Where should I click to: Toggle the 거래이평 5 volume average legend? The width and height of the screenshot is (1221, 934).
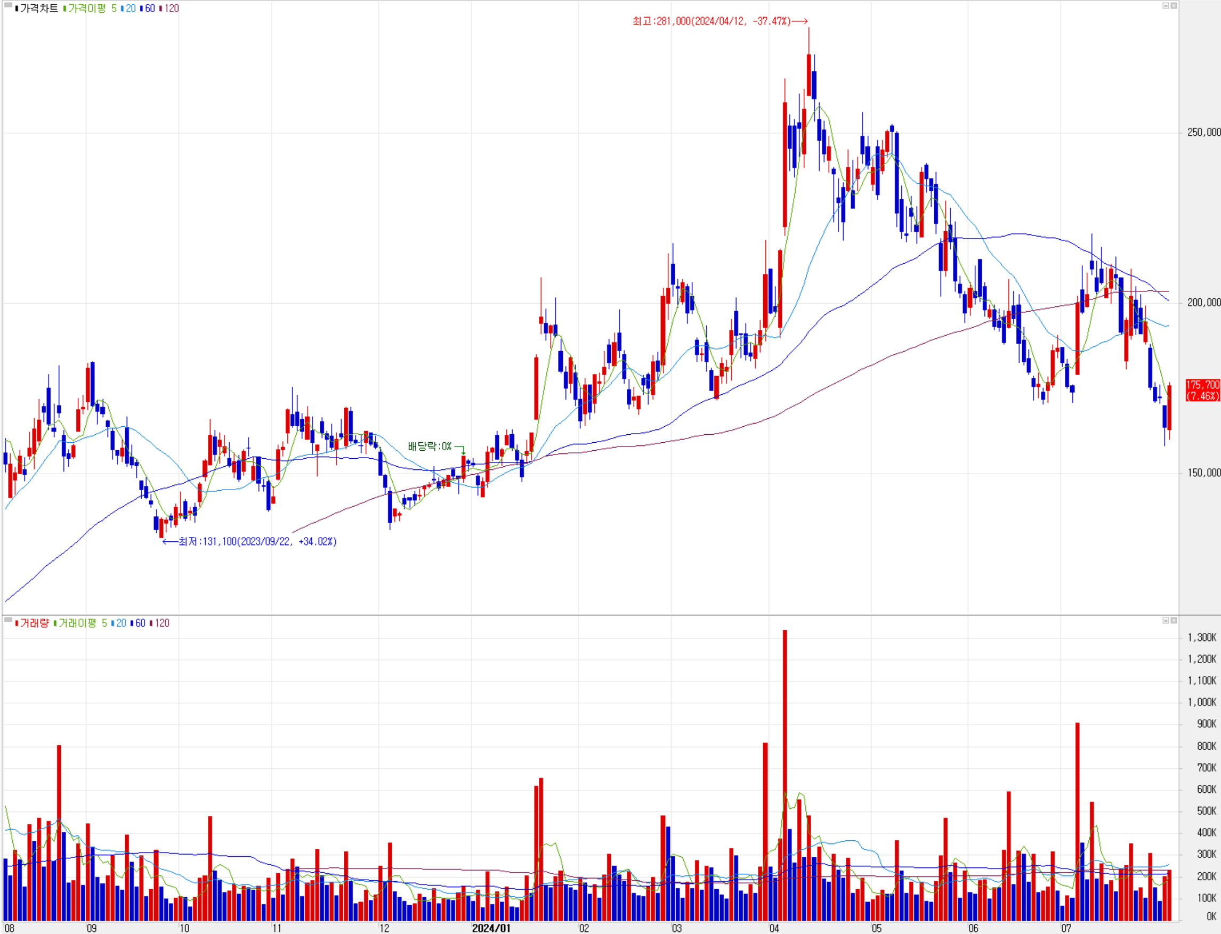[x=82, y=623]
